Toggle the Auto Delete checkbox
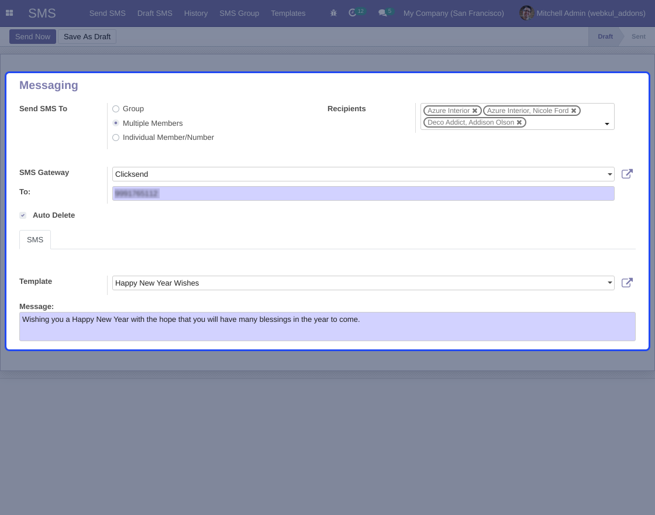 (x=23, y=215)
